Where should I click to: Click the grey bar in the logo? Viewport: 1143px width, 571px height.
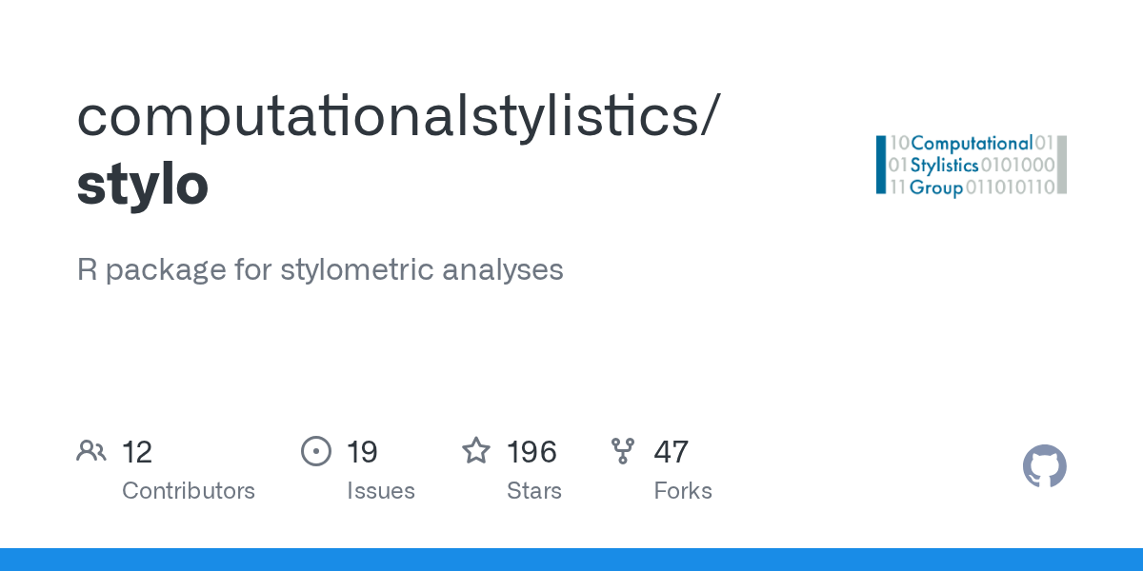(x=1062, y=166)
